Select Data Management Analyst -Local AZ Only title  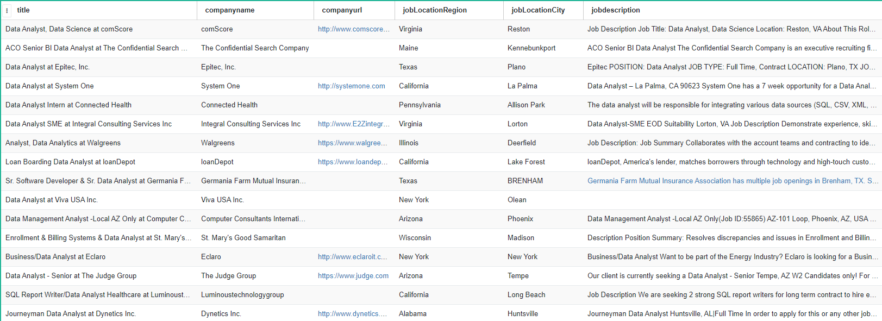[x=98, y=219]
